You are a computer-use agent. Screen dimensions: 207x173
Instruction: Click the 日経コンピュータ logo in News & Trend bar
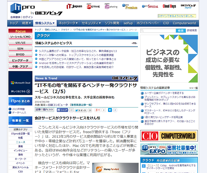point(125,78)
